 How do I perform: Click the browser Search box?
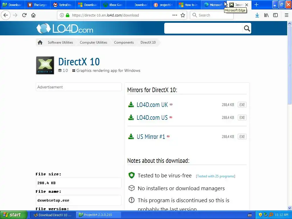212,15
